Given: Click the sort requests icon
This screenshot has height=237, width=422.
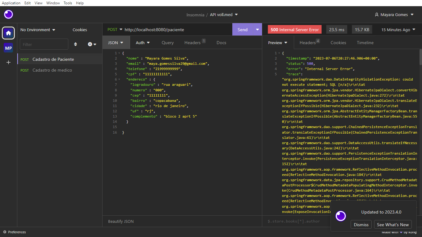Looking at the screenshot, I should tap(75, 44).
